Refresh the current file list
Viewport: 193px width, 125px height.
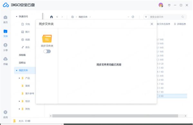tap(133, 17)
